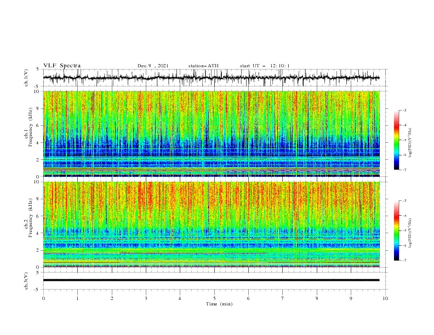
Task: Click the "10" kHz tick of ch.2 spectrogram
Action: 38,182
